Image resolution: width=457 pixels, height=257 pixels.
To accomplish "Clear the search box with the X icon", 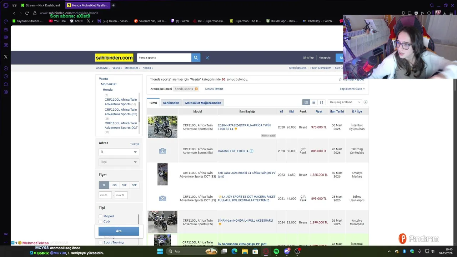I will tap(207, 58).
